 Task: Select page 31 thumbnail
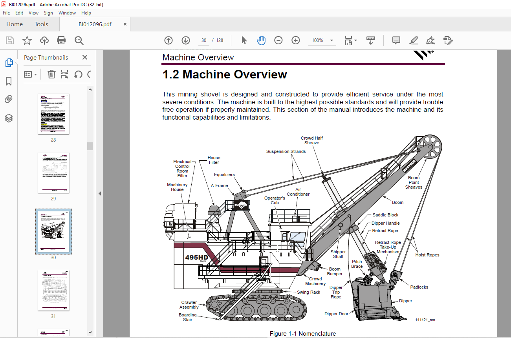click(53, 291)
